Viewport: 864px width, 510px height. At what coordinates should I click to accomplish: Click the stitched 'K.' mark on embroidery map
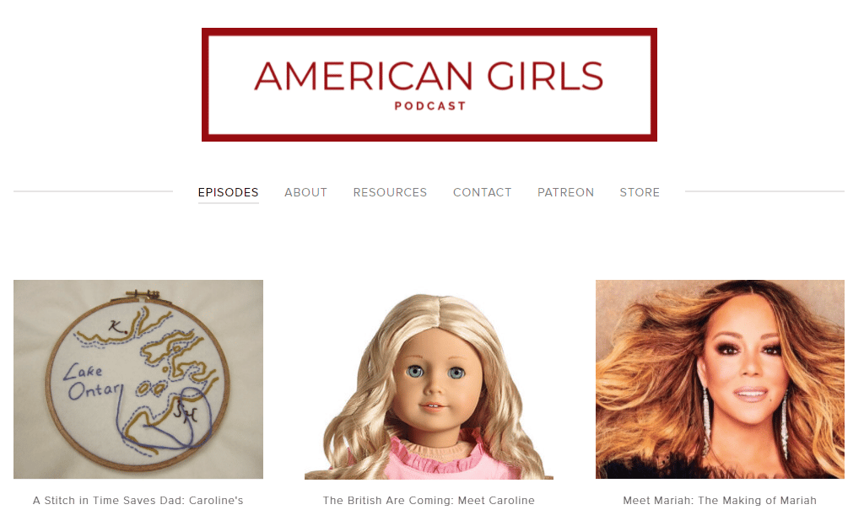click(x=116, y=326)
